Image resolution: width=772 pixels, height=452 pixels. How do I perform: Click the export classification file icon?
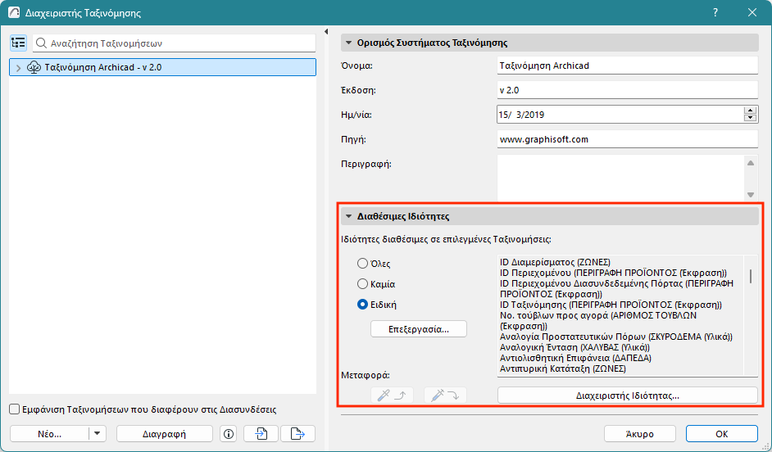[x=297, y=434]
